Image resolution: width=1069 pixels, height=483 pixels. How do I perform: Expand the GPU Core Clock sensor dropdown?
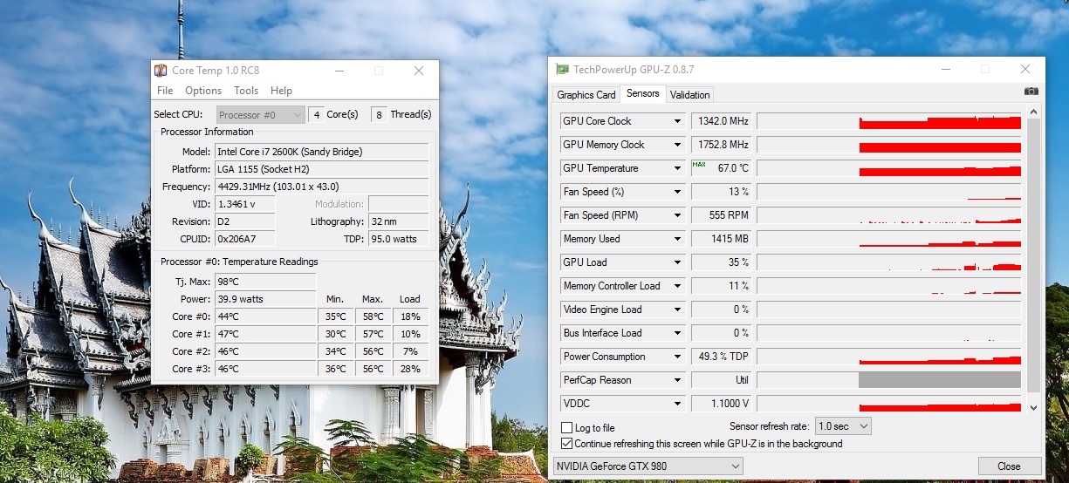(677, 121)
